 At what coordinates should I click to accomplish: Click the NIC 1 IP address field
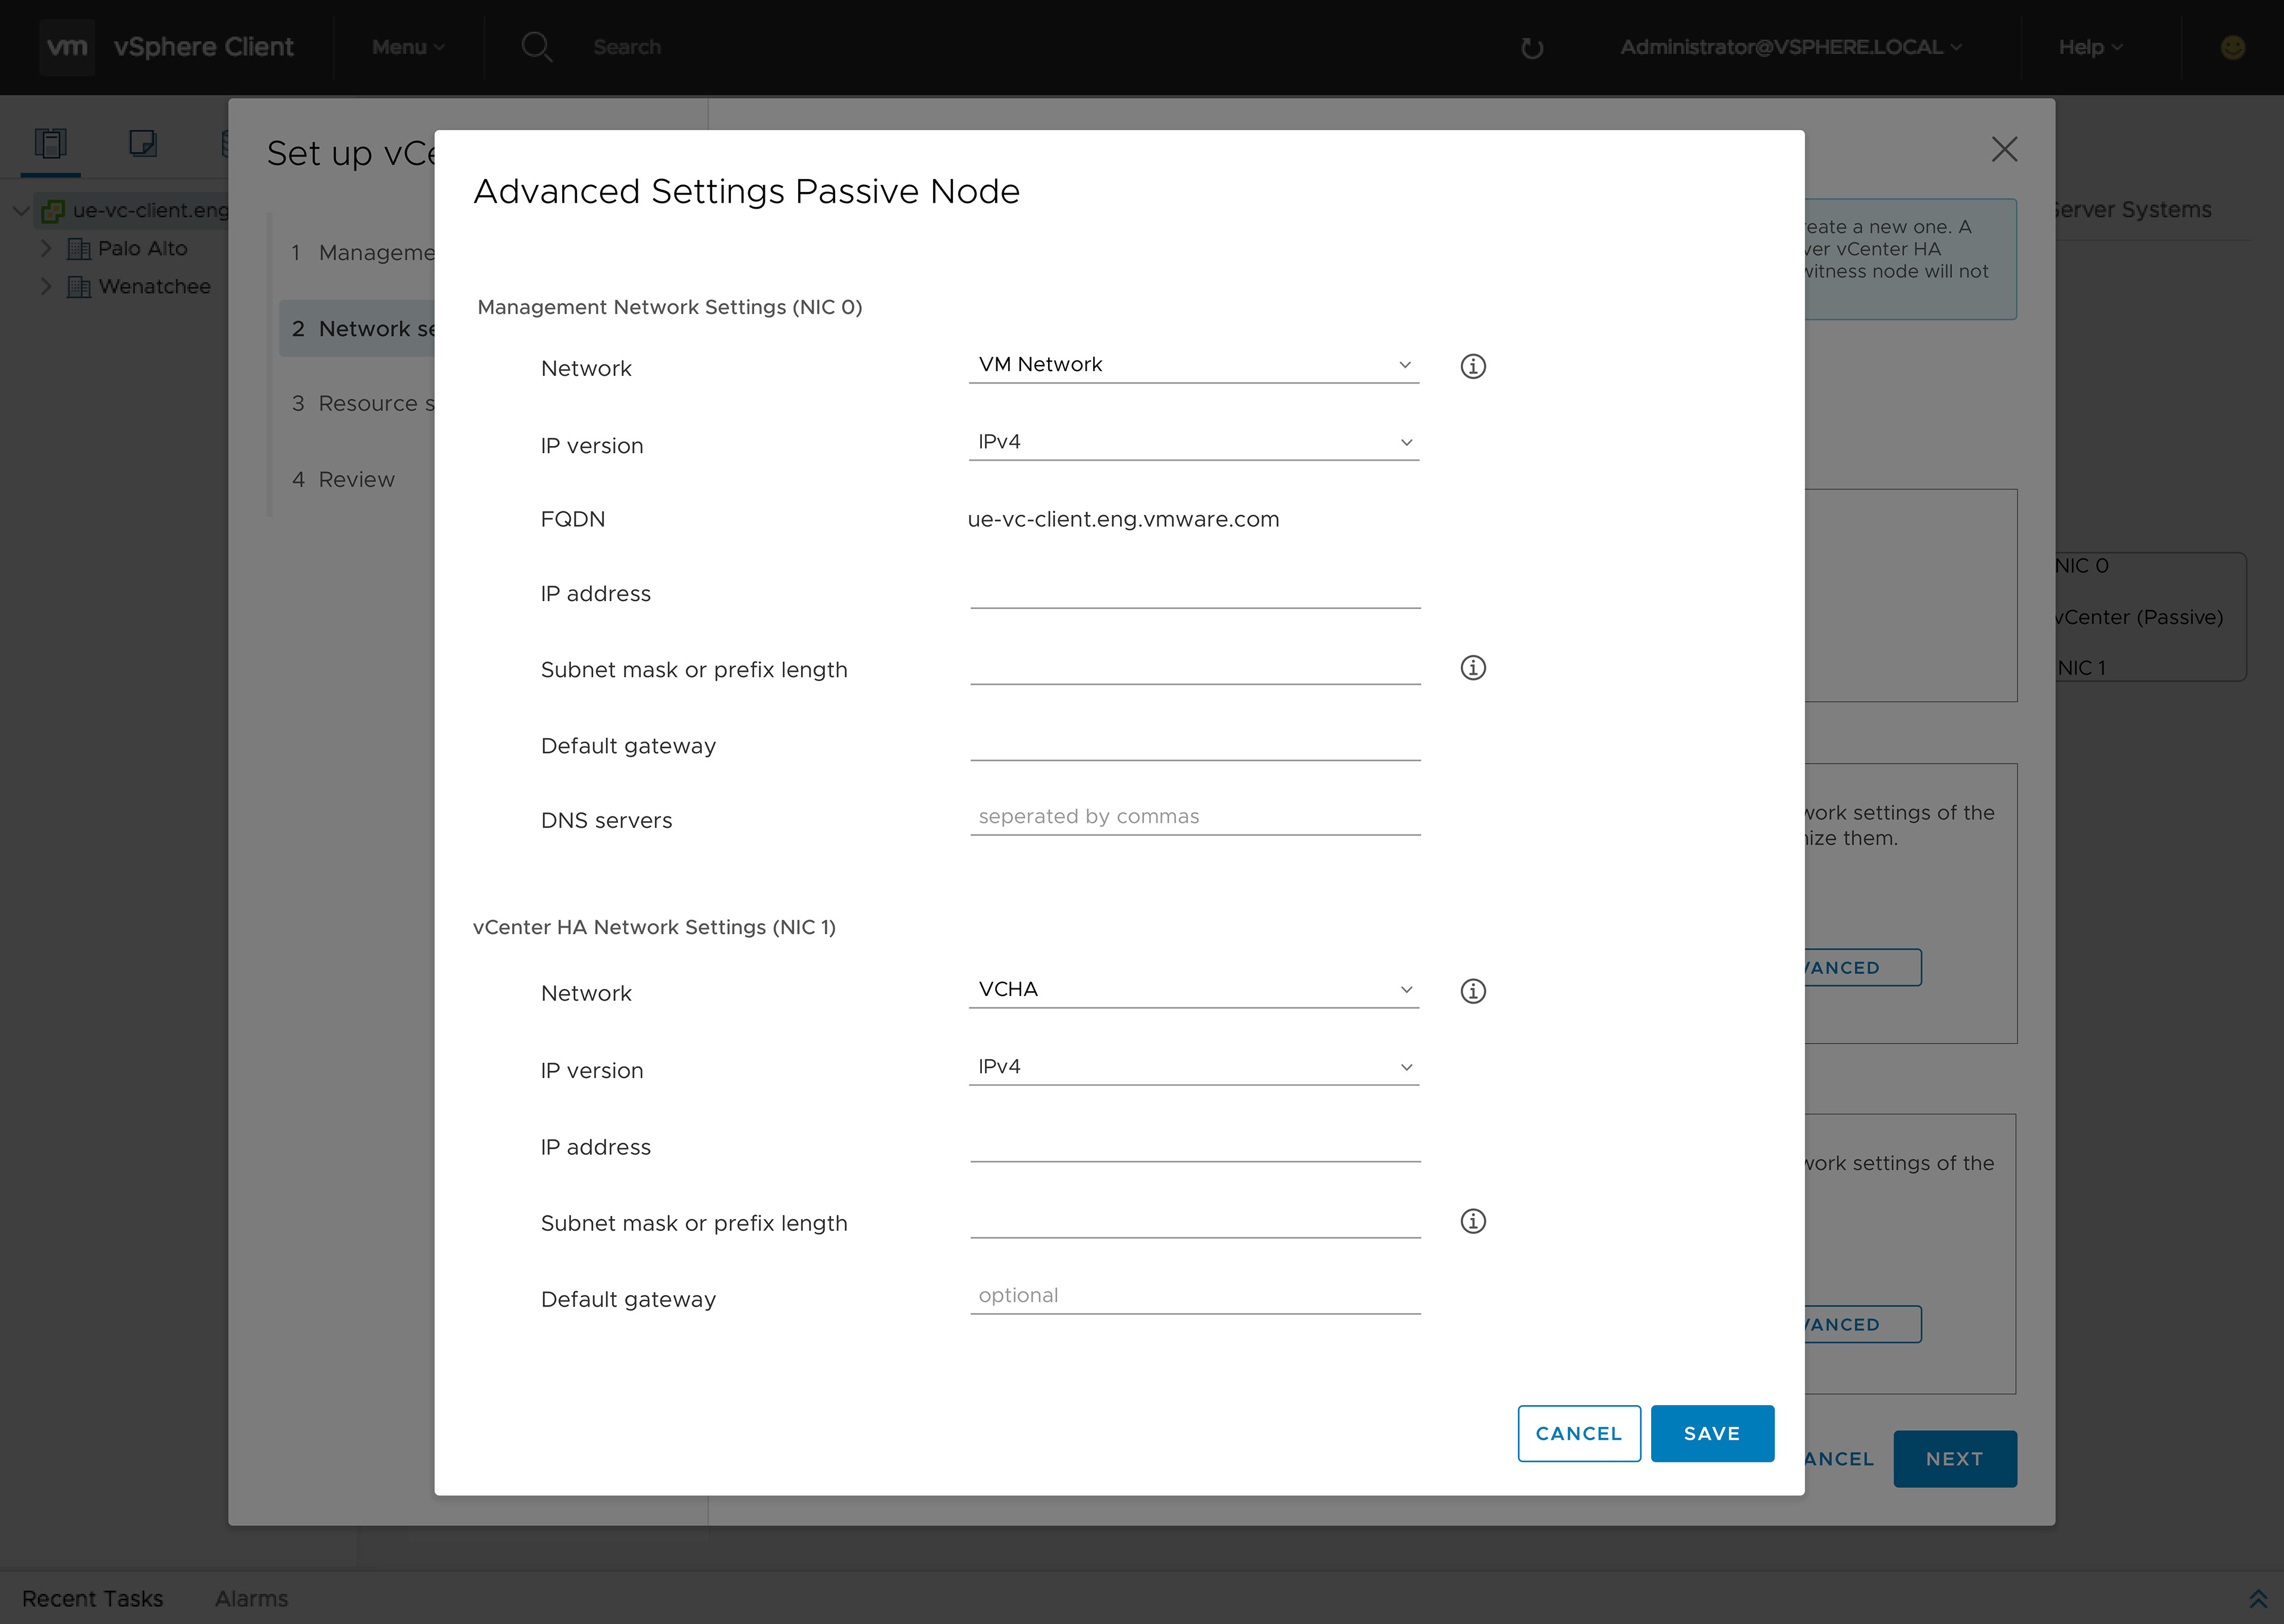click(x=1195, y=1144)
